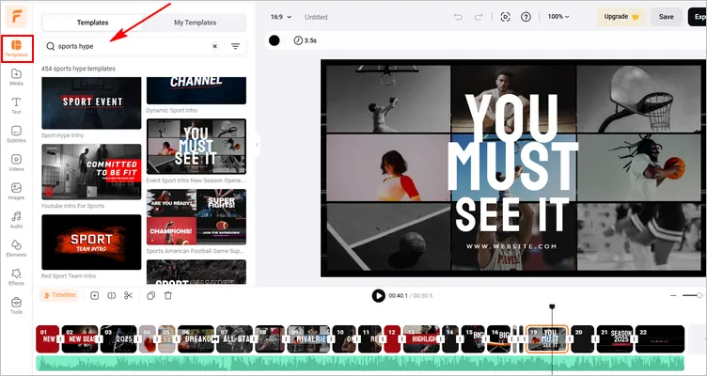
Task: Click the Export button
Action: click(698, 17)
